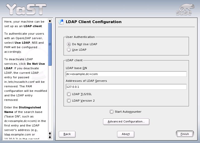Screen dimensions: 200x143
Task: Click the 'User Authentication' group label
Action: pyautogui.click(x=80, y=37)
